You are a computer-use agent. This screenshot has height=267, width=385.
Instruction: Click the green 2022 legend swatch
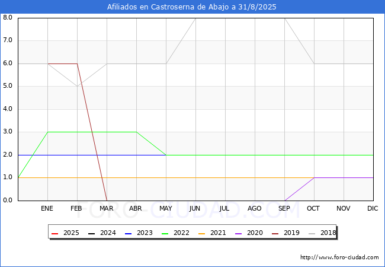[x=165, y=233]
